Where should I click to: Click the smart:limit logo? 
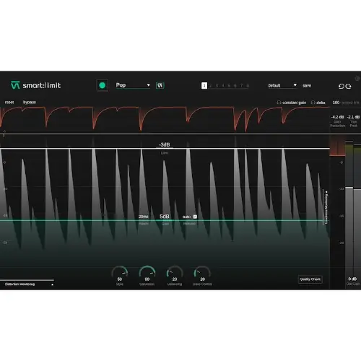(35, 85)
